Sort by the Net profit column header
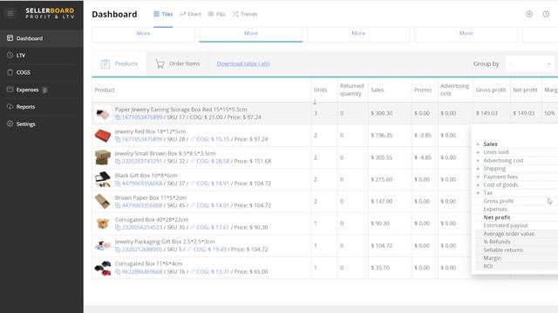This screenshot has width=558, height=313. tap(525, 90)
